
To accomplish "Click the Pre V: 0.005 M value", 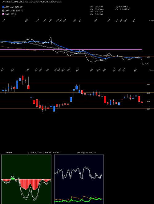I will point(122,9).
